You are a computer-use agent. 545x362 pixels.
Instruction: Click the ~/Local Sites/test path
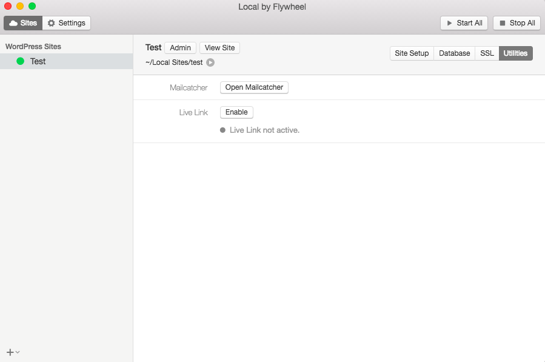[x=174, y=62]
